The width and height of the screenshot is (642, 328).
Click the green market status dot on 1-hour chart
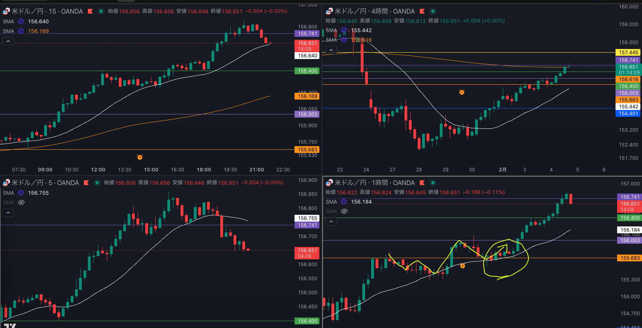(x=433, y=183)
